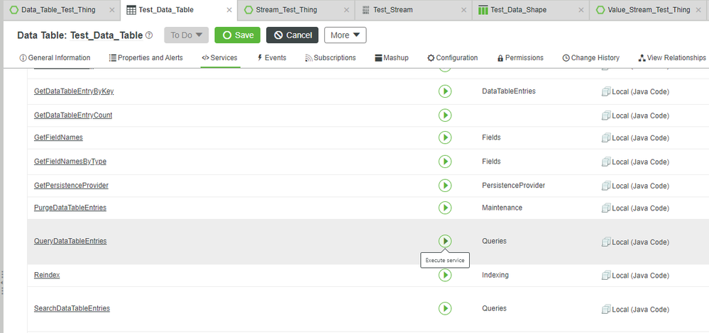The image size is (709, 333).
Task: Open the QueryDataTableEntries service link
Action: [x=70, y=241]
